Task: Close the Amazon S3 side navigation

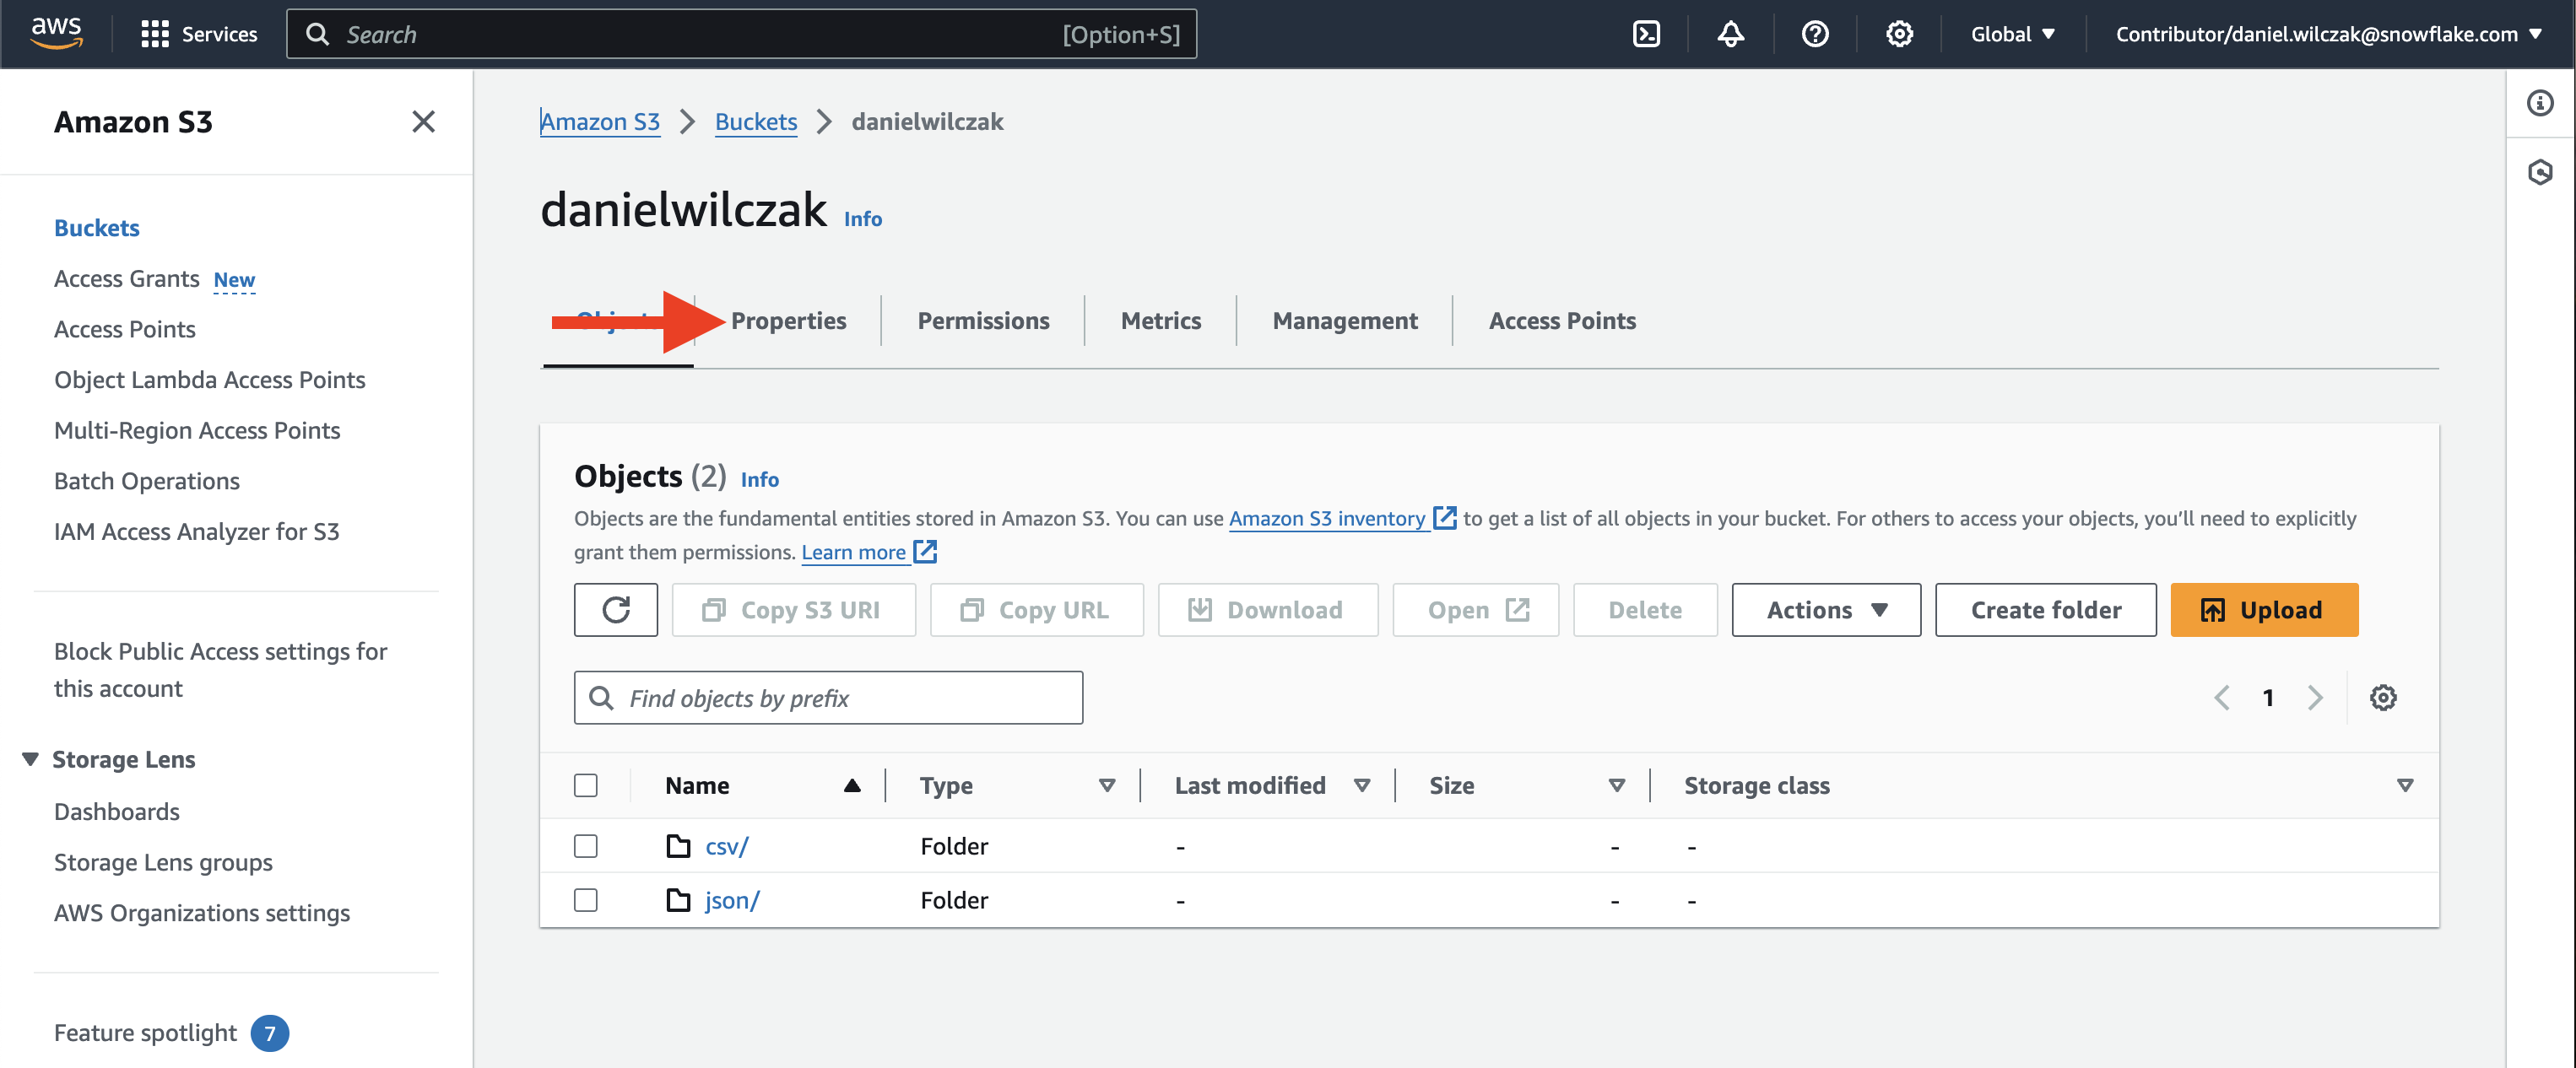Action: (423, 121)
